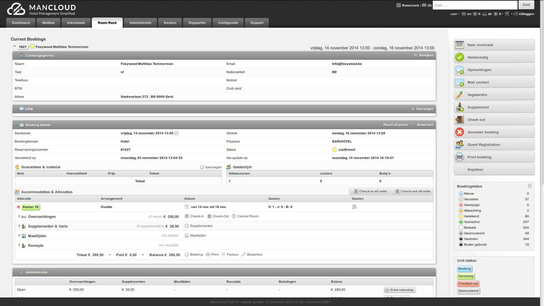The image size is (544, 306).
Task: Click Check-In link for Kamer 16
Action: tap(194, 216)
